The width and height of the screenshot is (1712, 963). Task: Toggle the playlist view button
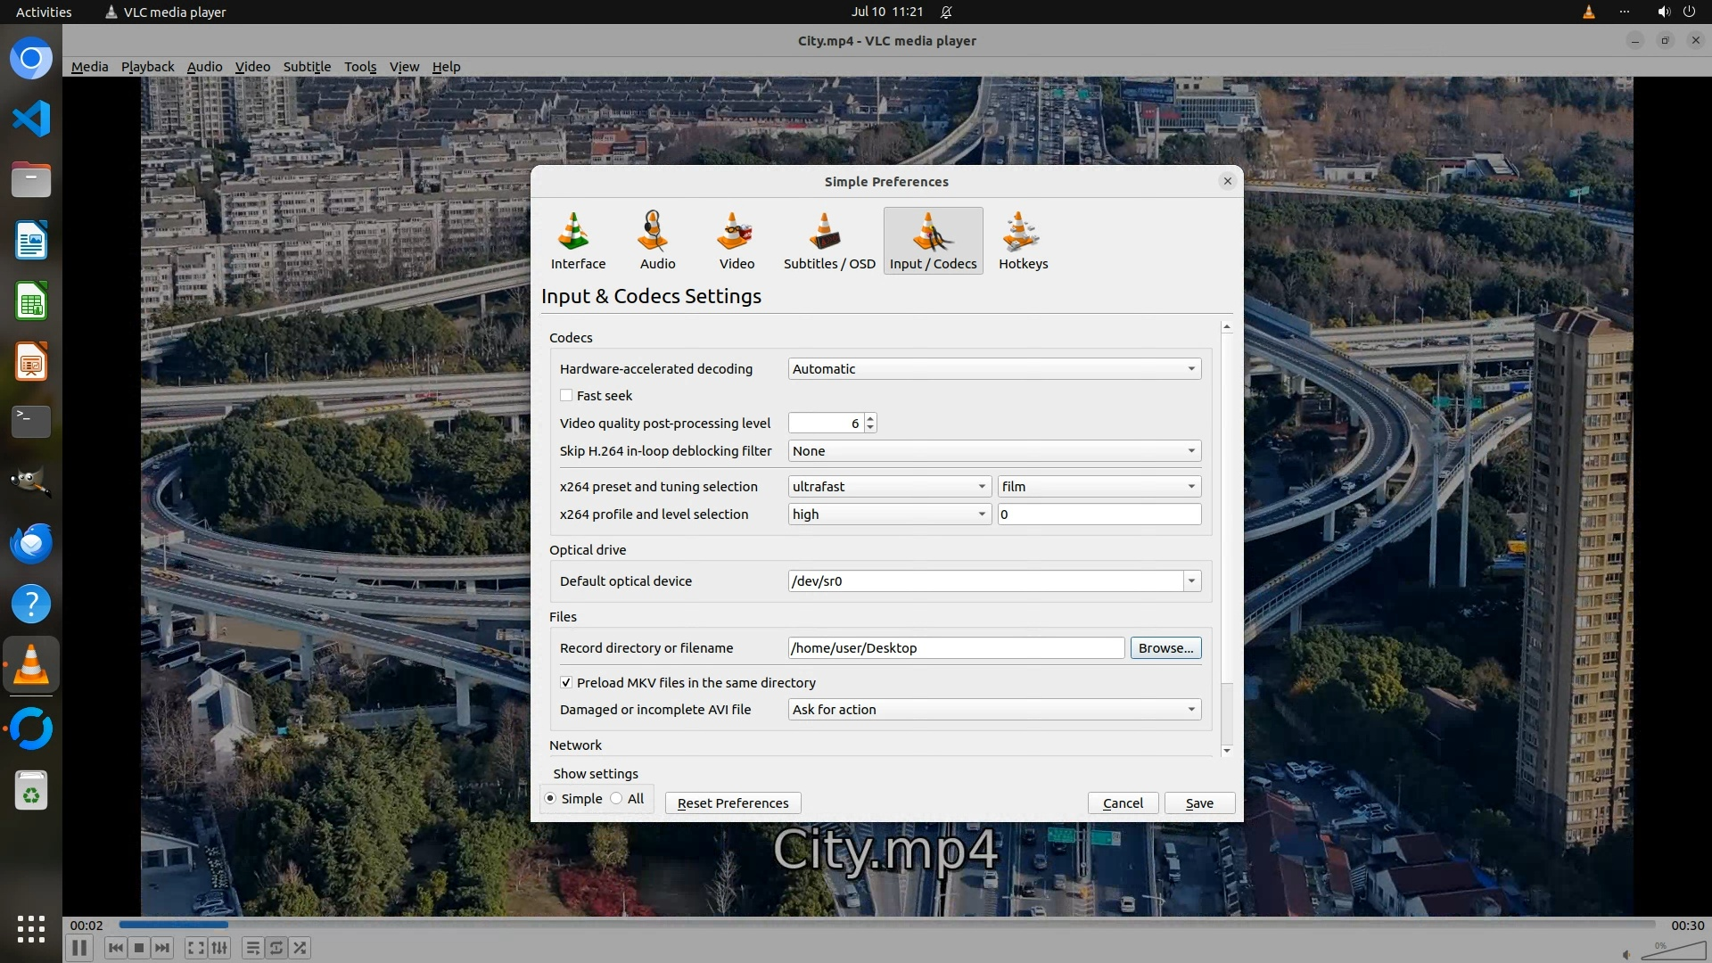pyautogui.click(x=253, y=948)
